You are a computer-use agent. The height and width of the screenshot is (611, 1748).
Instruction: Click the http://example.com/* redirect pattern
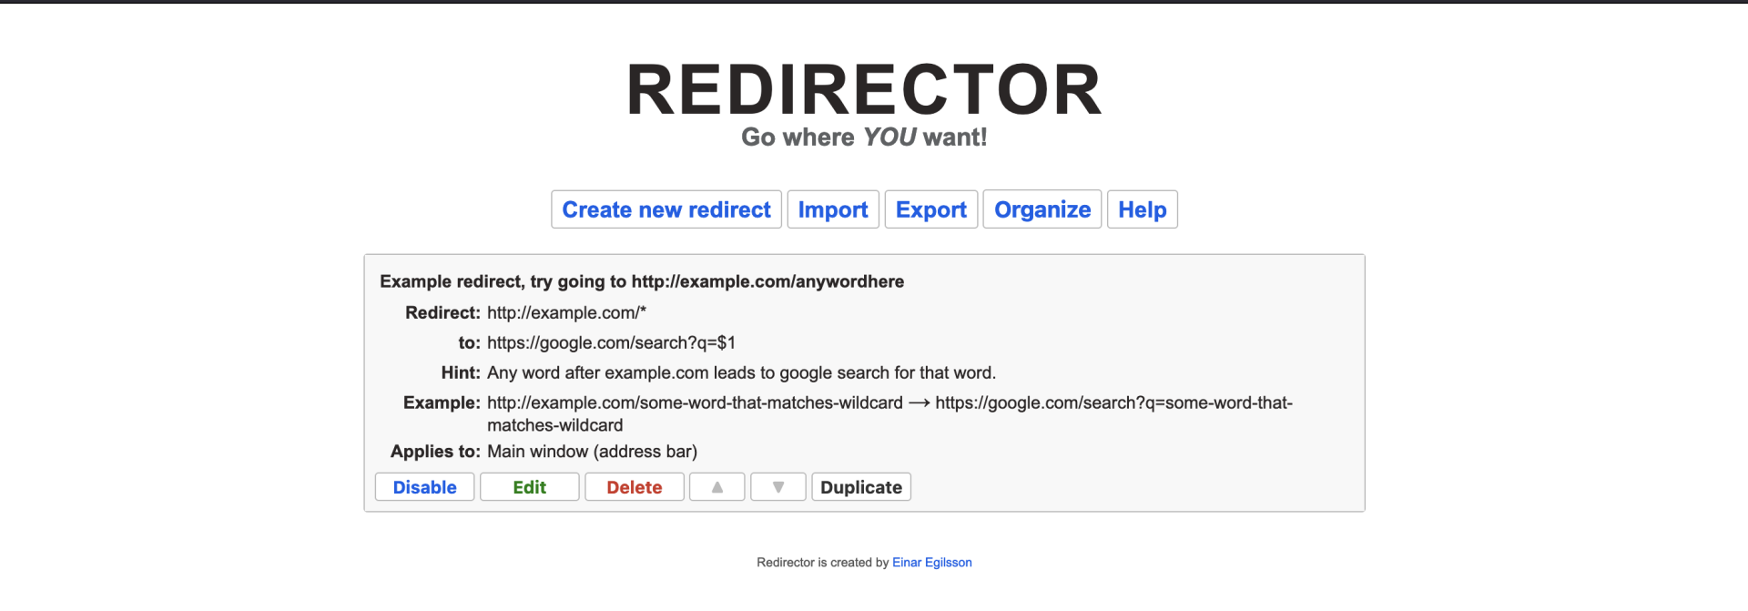[x=566, y=313]
